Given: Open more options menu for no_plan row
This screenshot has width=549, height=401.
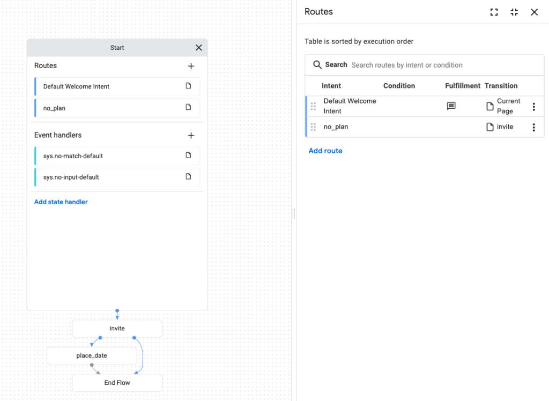Looking at the screenshot, I should pos(533,127).
